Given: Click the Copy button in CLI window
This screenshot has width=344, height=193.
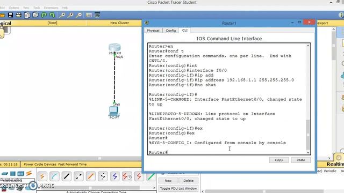Looking at the screenshot, I should [279, 160].
